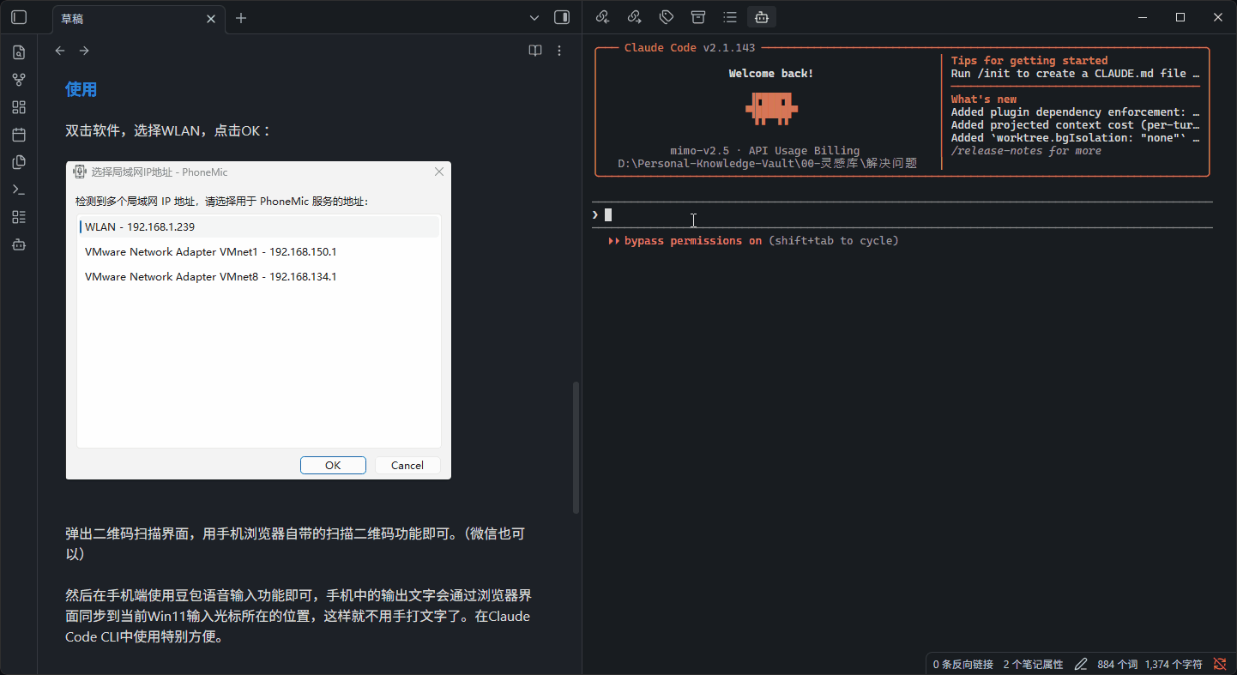
Task: Switch to reading view book icon
Action: [535, 51]
